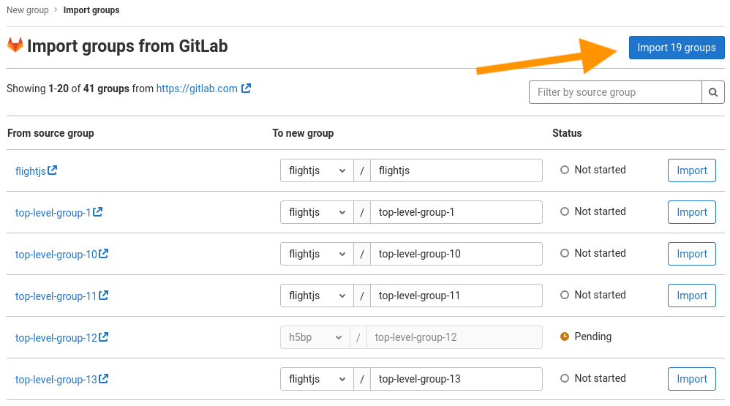Screen dimensions: 730x406
Task: Click the GitLab fox logo icon
Action: [x=15, y=45]
